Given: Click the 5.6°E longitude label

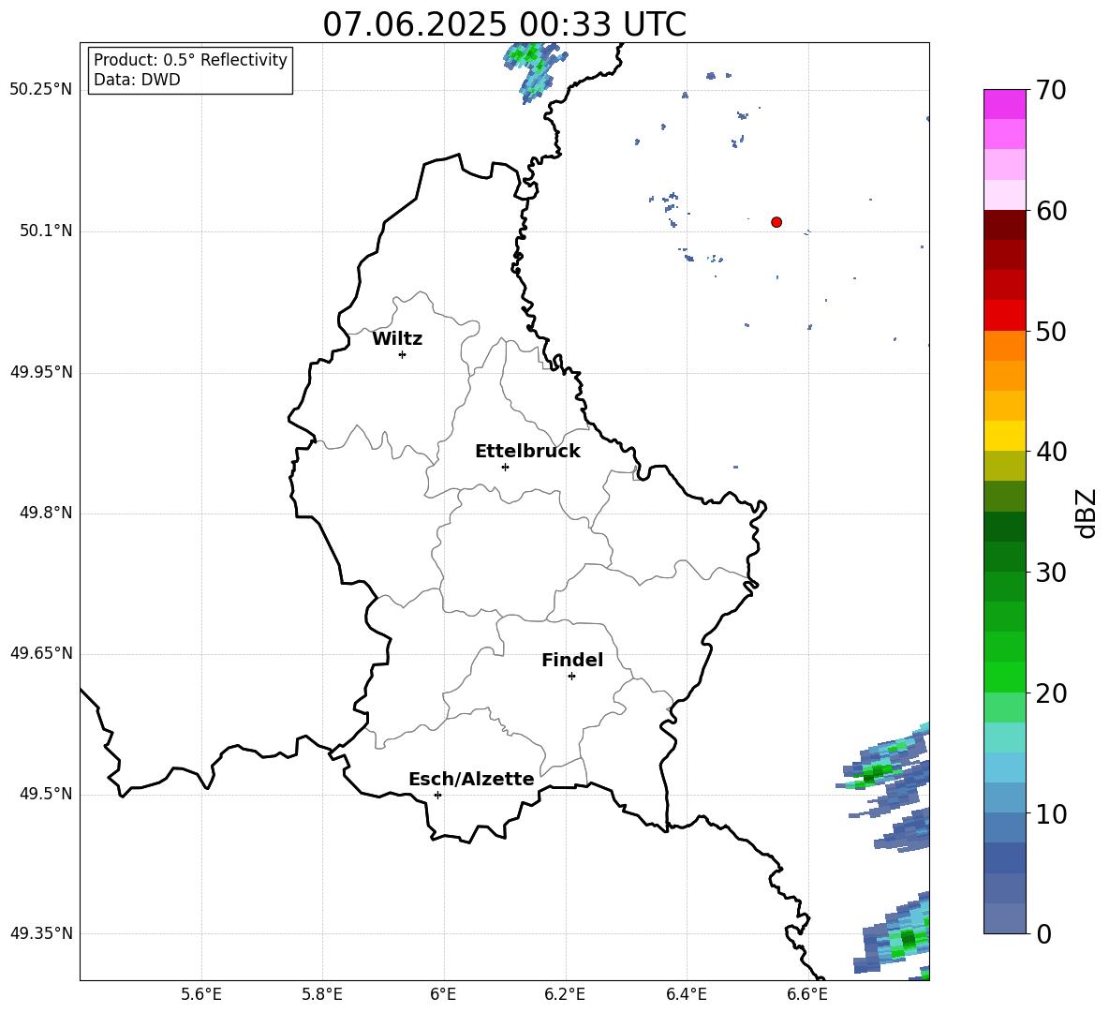Looking at the screenshot, I should click(201, 994).
